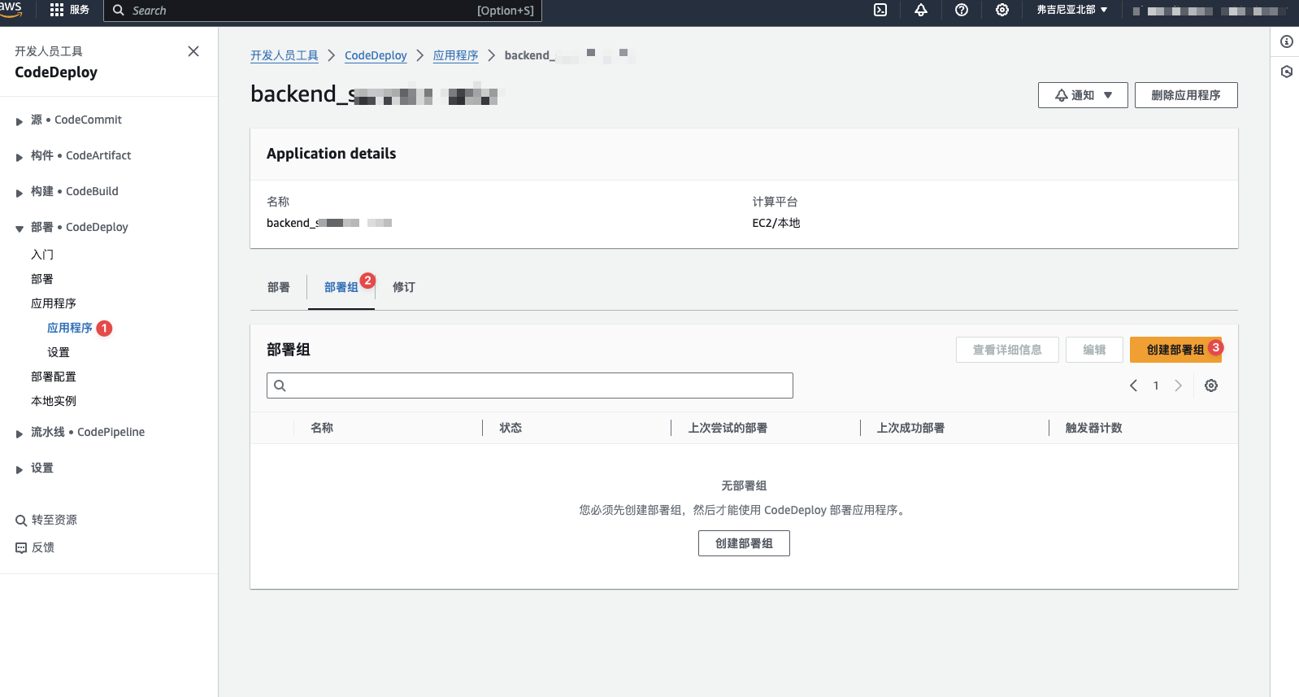The height and width of the screenshot is (697, 1299).
Task: Collapse the 部署 CodeDeploy section
Action: [19, 229]
